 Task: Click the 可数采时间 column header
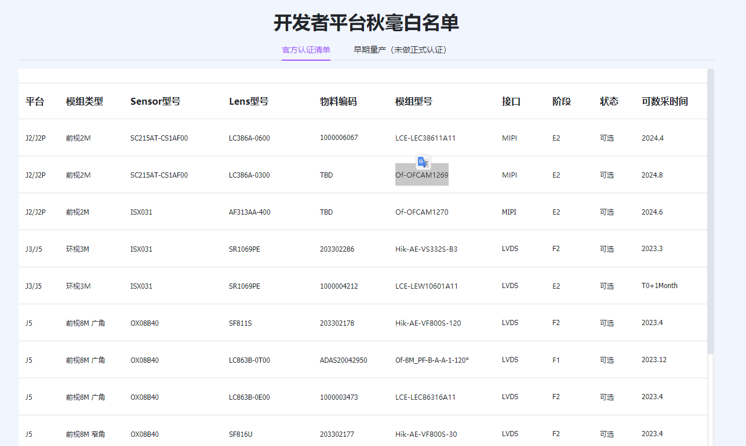click(665, 101)
